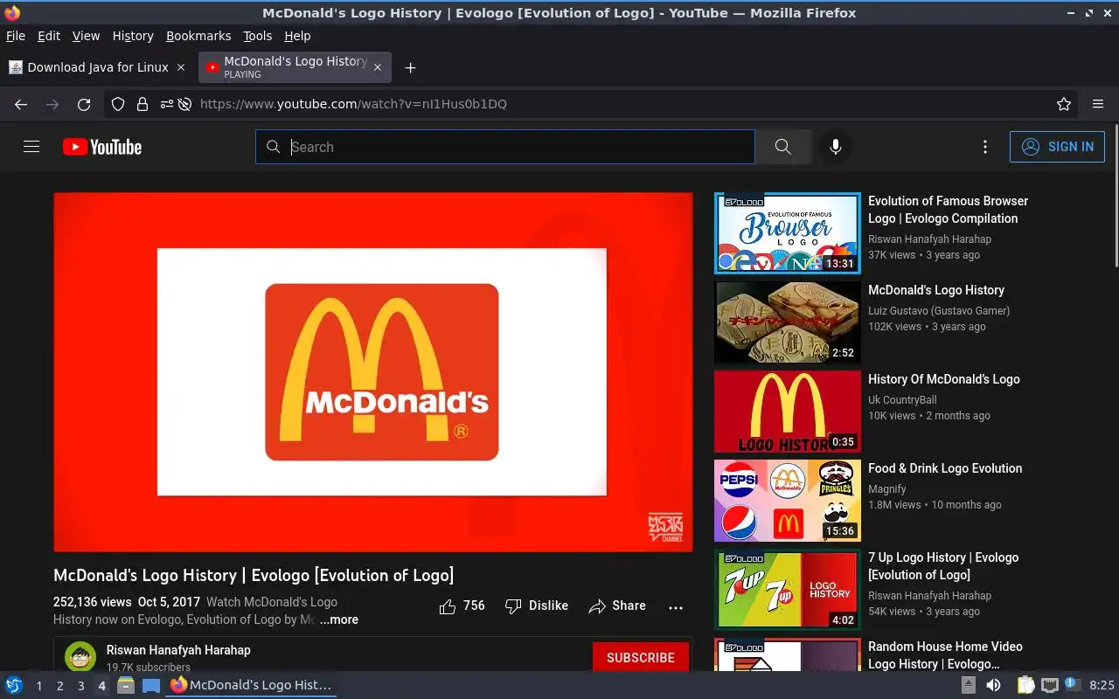Open Evolution of Famous Browser Logo title
Screen dimensions: 1119x699
[948, 210]
